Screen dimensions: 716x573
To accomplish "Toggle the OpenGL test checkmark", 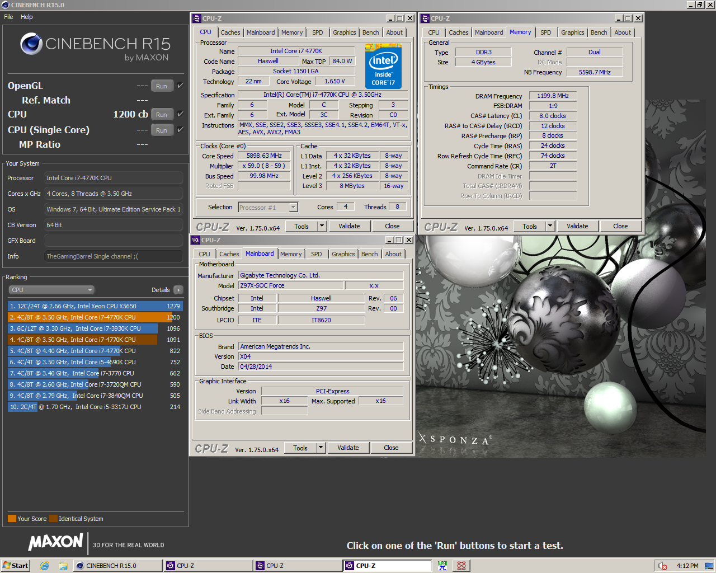I will pyautogui.click(x=180, y=86).
